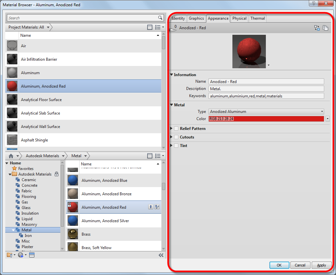Click the Autodesk Materials lock icon
The image size is (336, 275).
tap(57, 174)
